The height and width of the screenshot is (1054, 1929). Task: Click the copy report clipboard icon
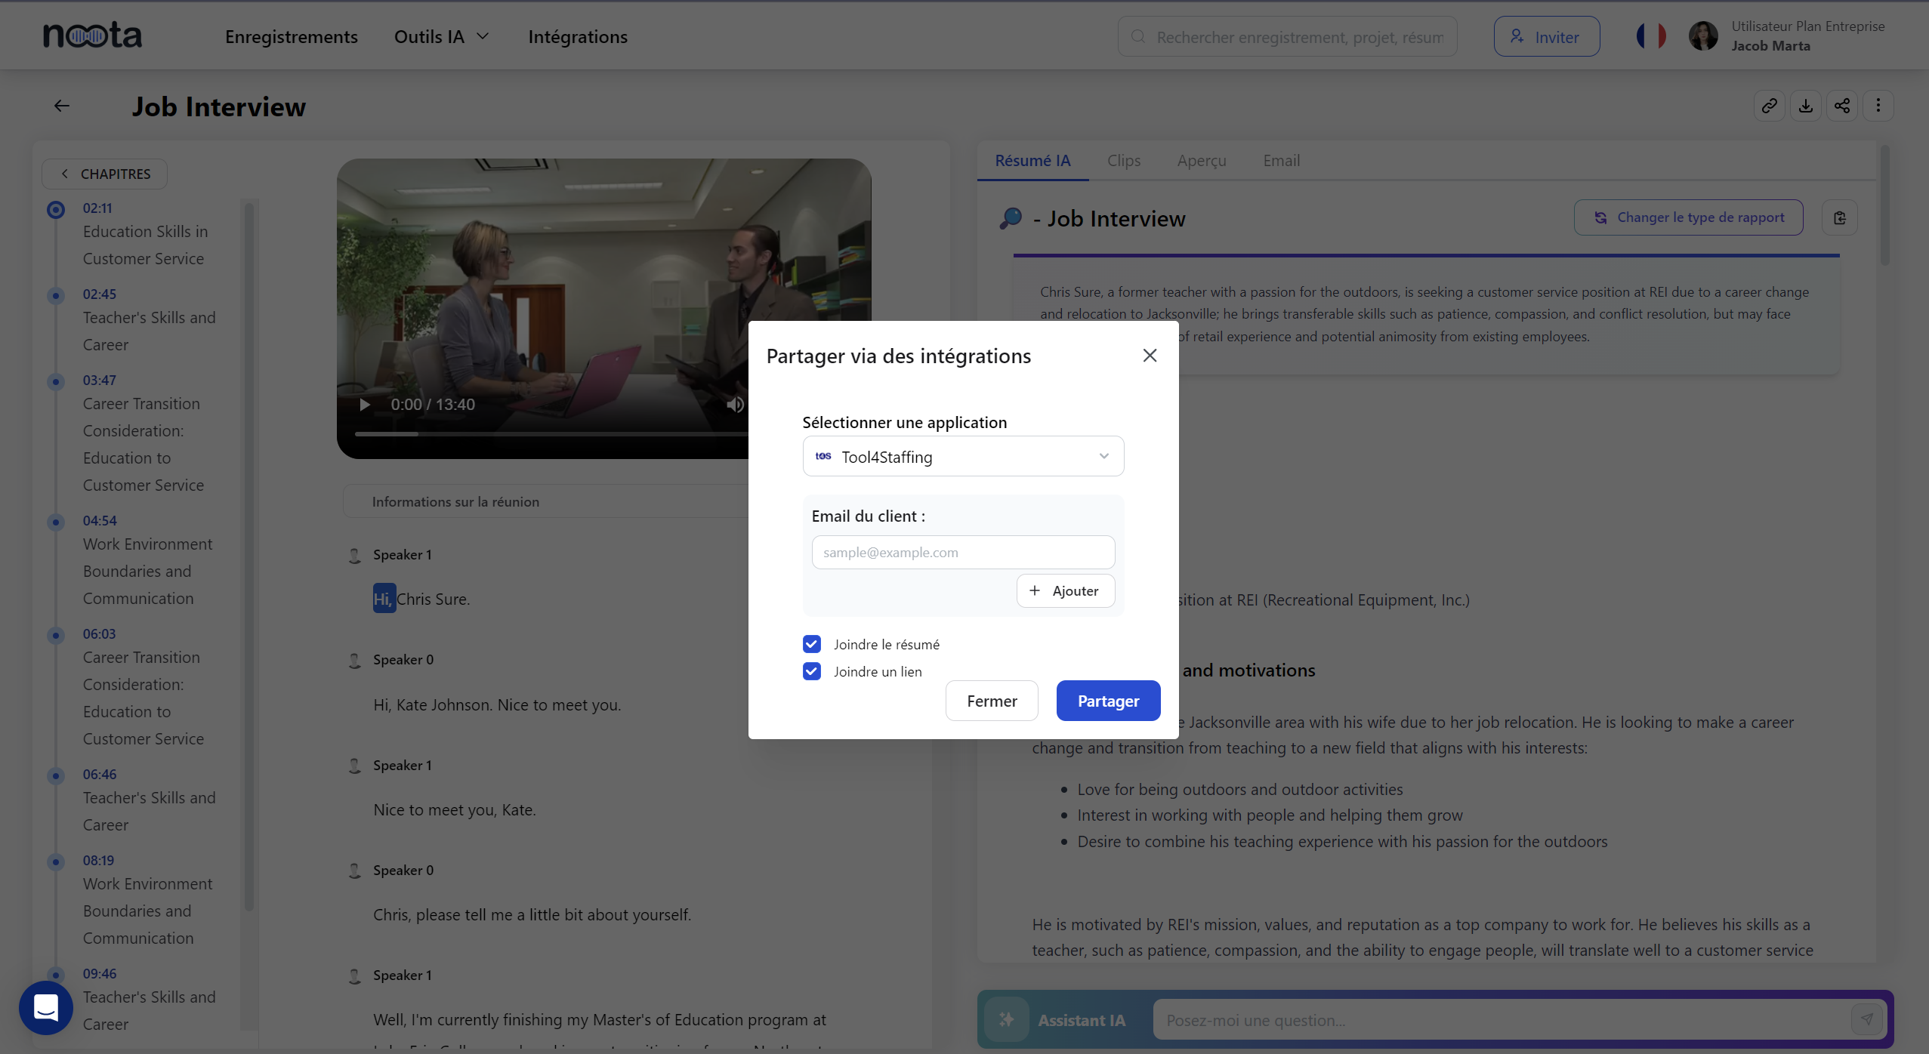point(1839,218)
